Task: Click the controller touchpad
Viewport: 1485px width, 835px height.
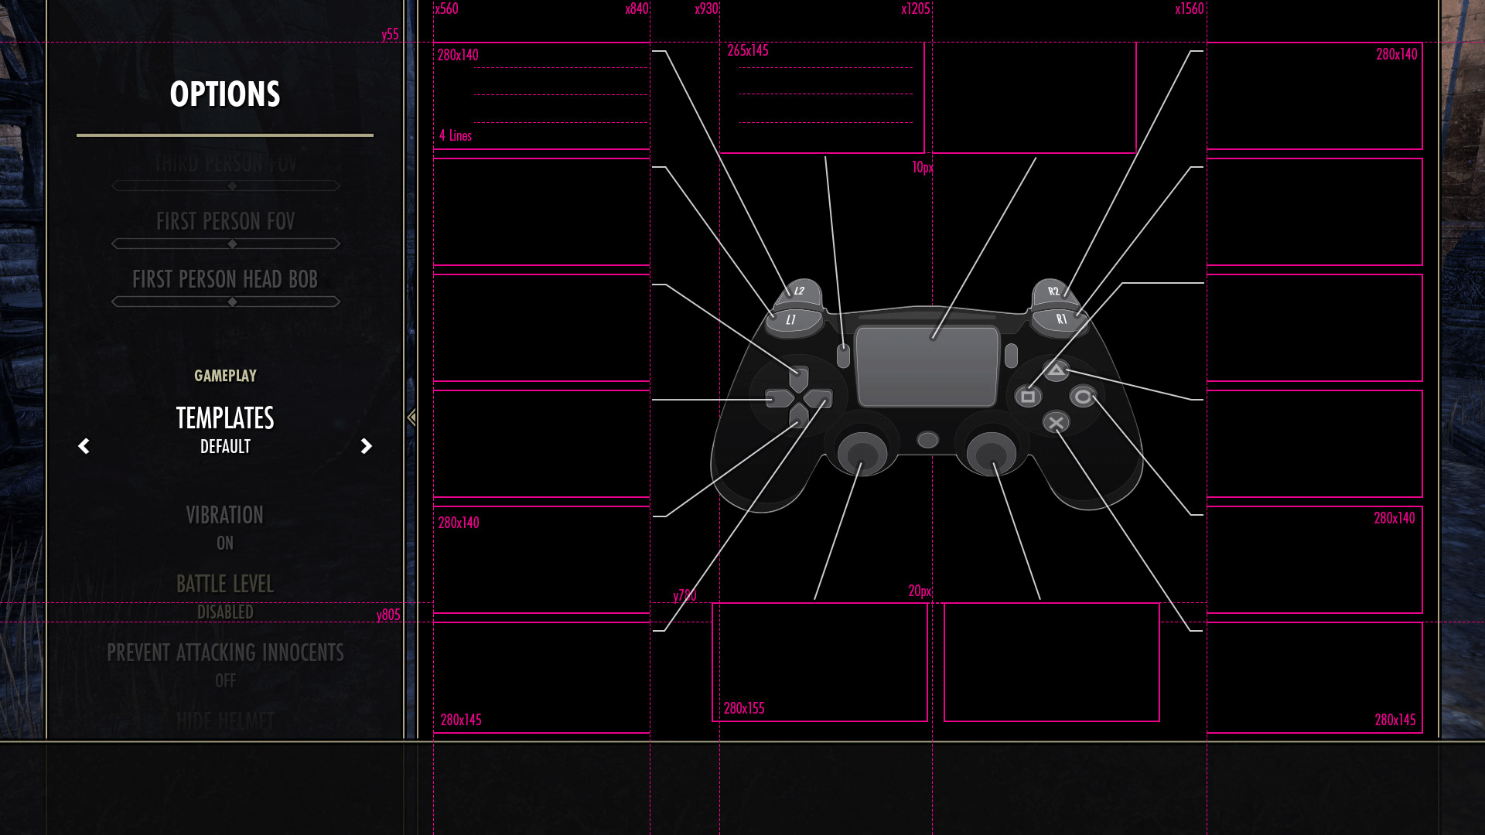Action: pos(926,366)
